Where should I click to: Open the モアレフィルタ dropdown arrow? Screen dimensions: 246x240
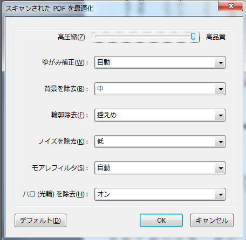coord(221,168)
